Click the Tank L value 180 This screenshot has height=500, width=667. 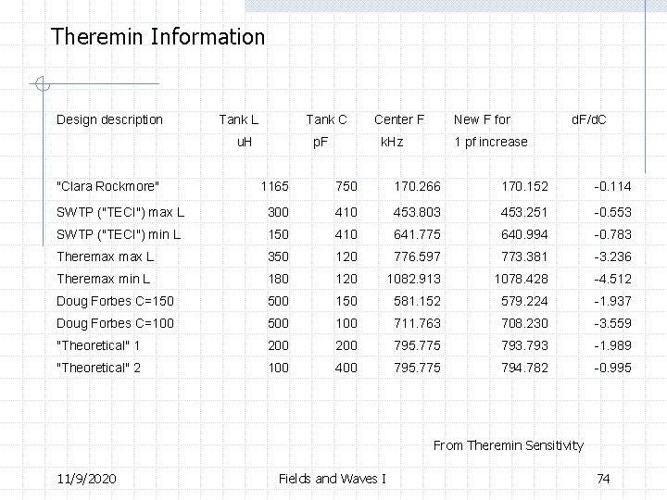pos(279,279)
